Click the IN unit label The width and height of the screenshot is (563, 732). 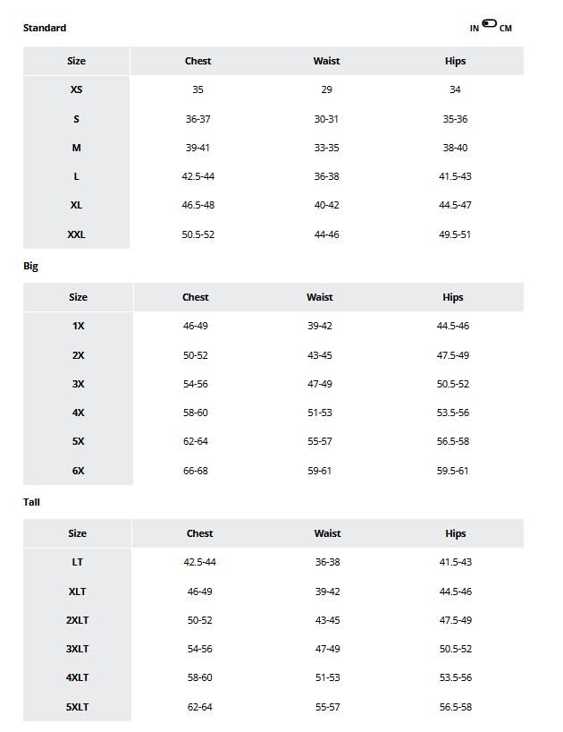tap(475, 29)
